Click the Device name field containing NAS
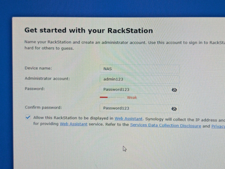The image size is (225, 169). pos(139,69)
